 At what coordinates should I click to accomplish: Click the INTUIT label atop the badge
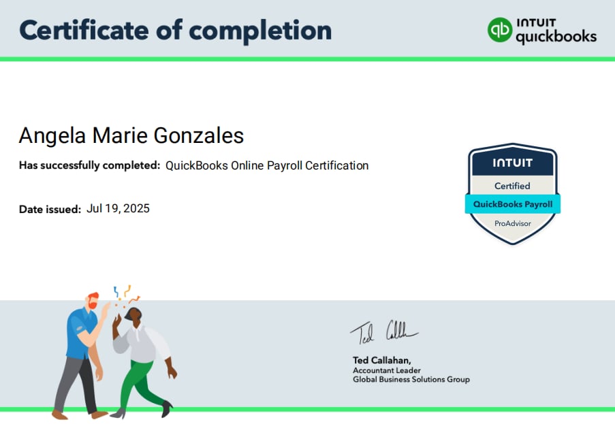click(x=512, y=163)
